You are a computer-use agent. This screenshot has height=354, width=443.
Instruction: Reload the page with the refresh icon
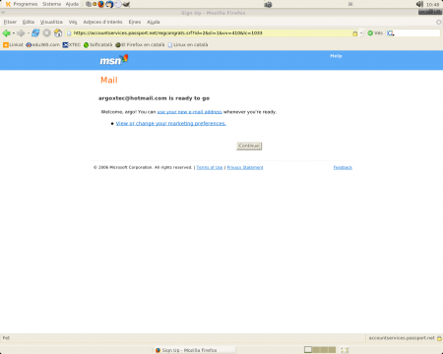[35, 33]
